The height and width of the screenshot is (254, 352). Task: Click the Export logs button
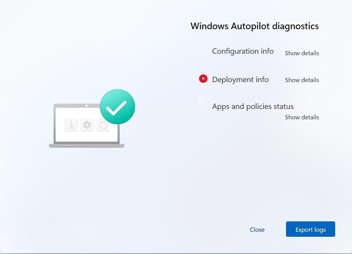(311, 229)
